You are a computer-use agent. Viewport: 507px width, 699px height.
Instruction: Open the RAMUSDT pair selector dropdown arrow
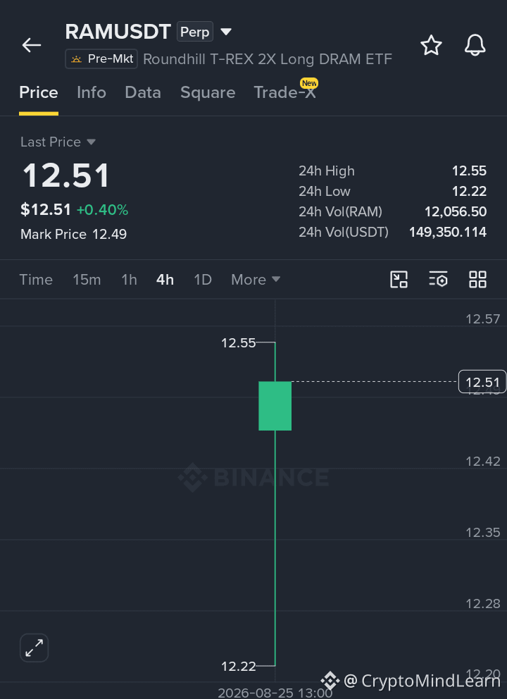(226, 32)
